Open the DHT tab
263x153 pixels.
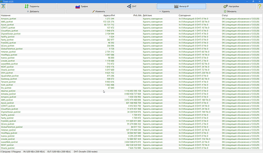click(131, 6)
